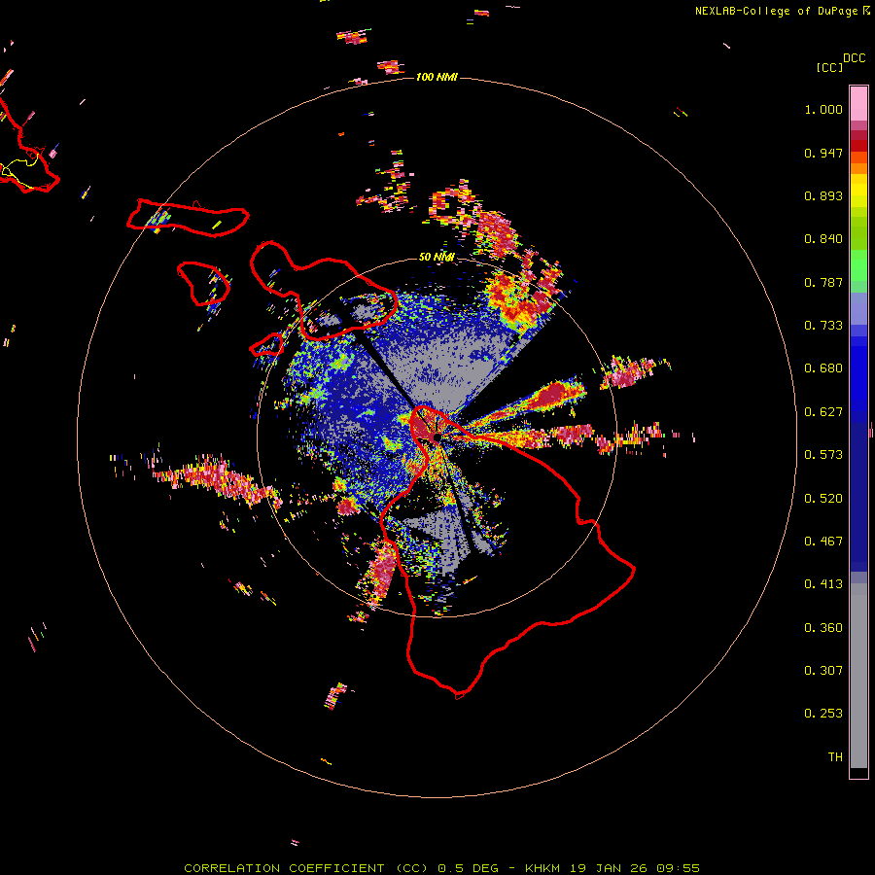Click the 0.733 color scale value

click(x=823, y=326)
